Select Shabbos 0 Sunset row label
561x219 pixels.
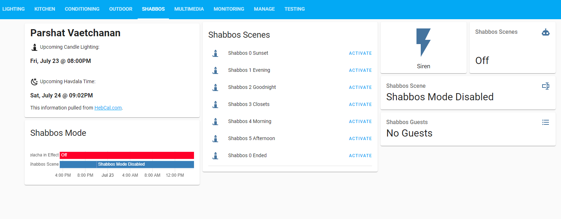(248, 53)
